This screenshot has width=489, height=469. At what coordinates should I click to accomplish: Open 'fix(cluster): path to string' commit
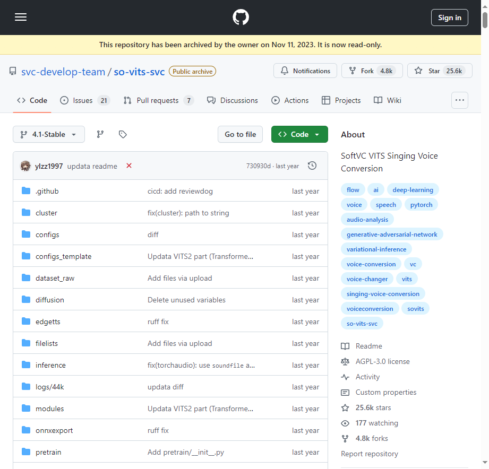tap(188, 213)
